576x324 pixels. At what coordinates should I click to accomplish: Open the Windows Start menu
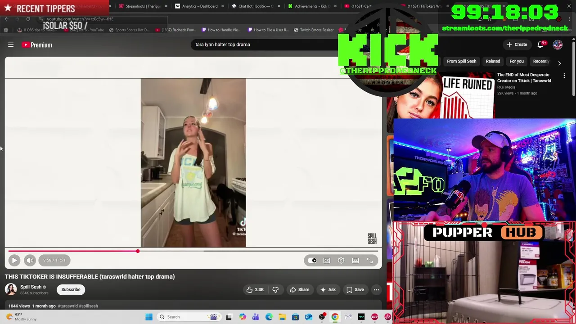point(149,317)
